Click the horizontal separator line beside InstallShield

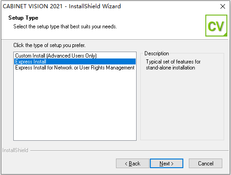[129, 151]
